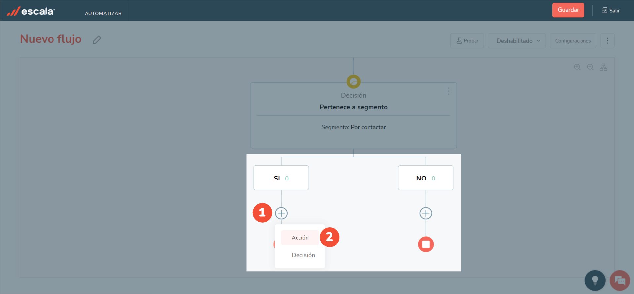
Task: Open the chat support bubble
Action: click(620, 280)
